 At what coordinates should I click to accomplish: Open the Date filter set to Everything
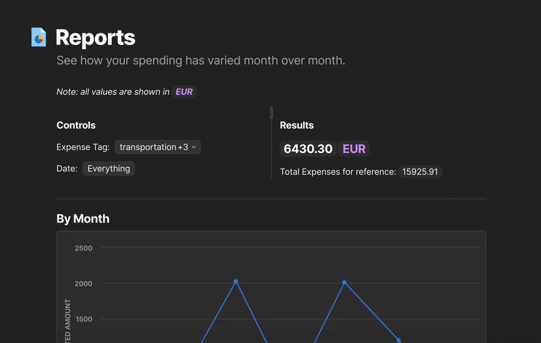tap(109, 169)
